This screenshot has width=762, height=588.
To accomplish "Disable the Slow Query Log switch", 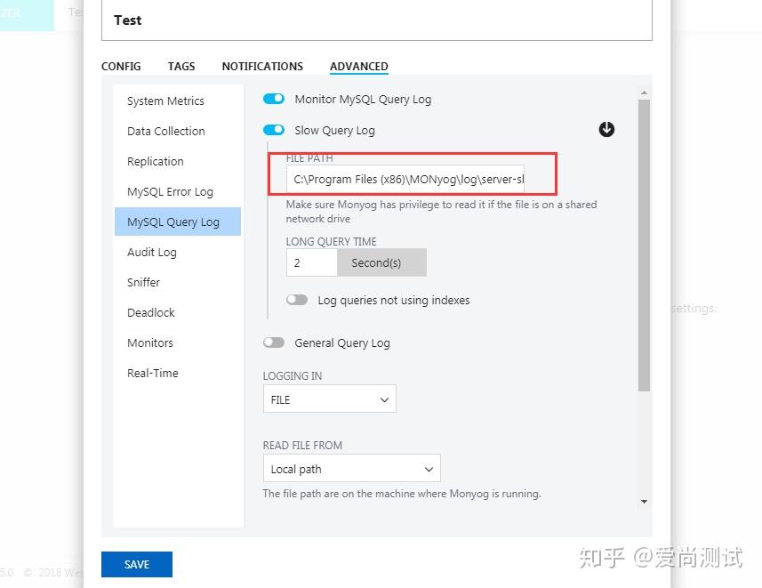I will coord(274,129).
